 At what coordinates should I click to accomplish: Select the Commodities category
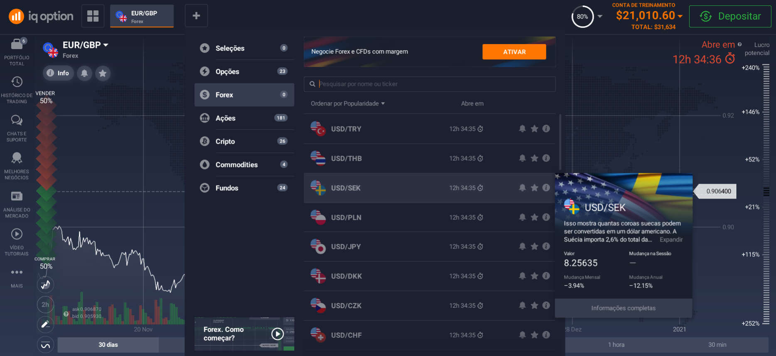(244, 164)
